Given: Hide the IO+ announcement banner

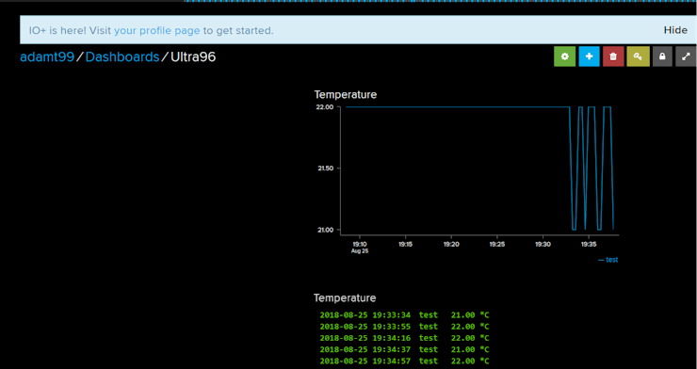Looking at the screenshot, I should point(675,30).
